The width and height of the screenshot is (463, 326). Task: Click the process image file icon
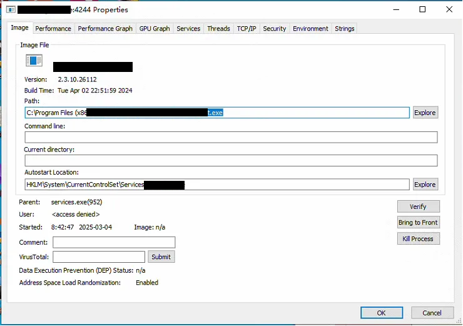34,61
